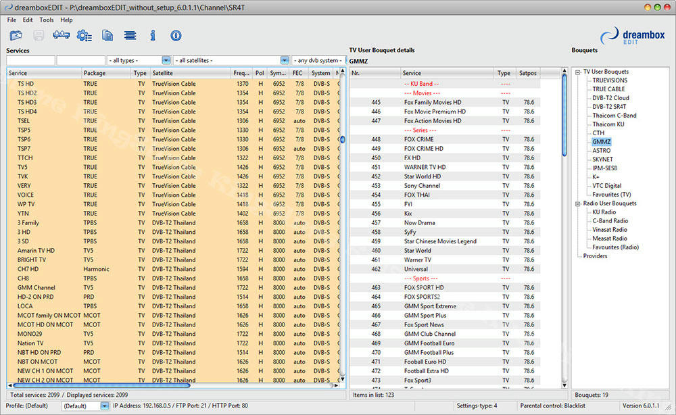
Task: Select the highlighted GMMZ bouquet
Action: point(602,142)
